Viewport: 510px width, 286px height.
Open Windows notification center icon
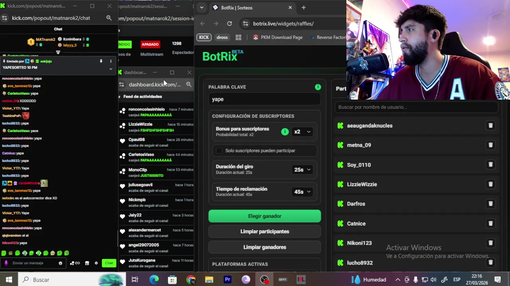497,280
